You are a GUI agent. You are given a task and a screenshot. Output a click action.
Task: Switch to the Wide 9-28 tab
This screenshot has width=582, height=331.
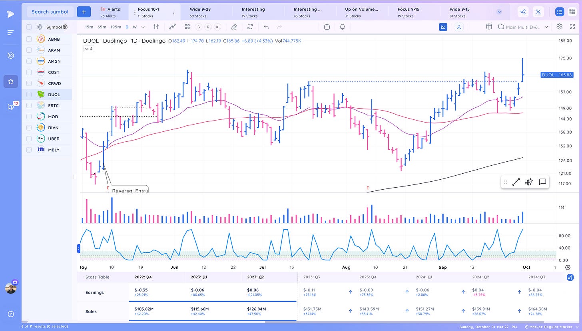pyautogui.click(x=206, y=12)
